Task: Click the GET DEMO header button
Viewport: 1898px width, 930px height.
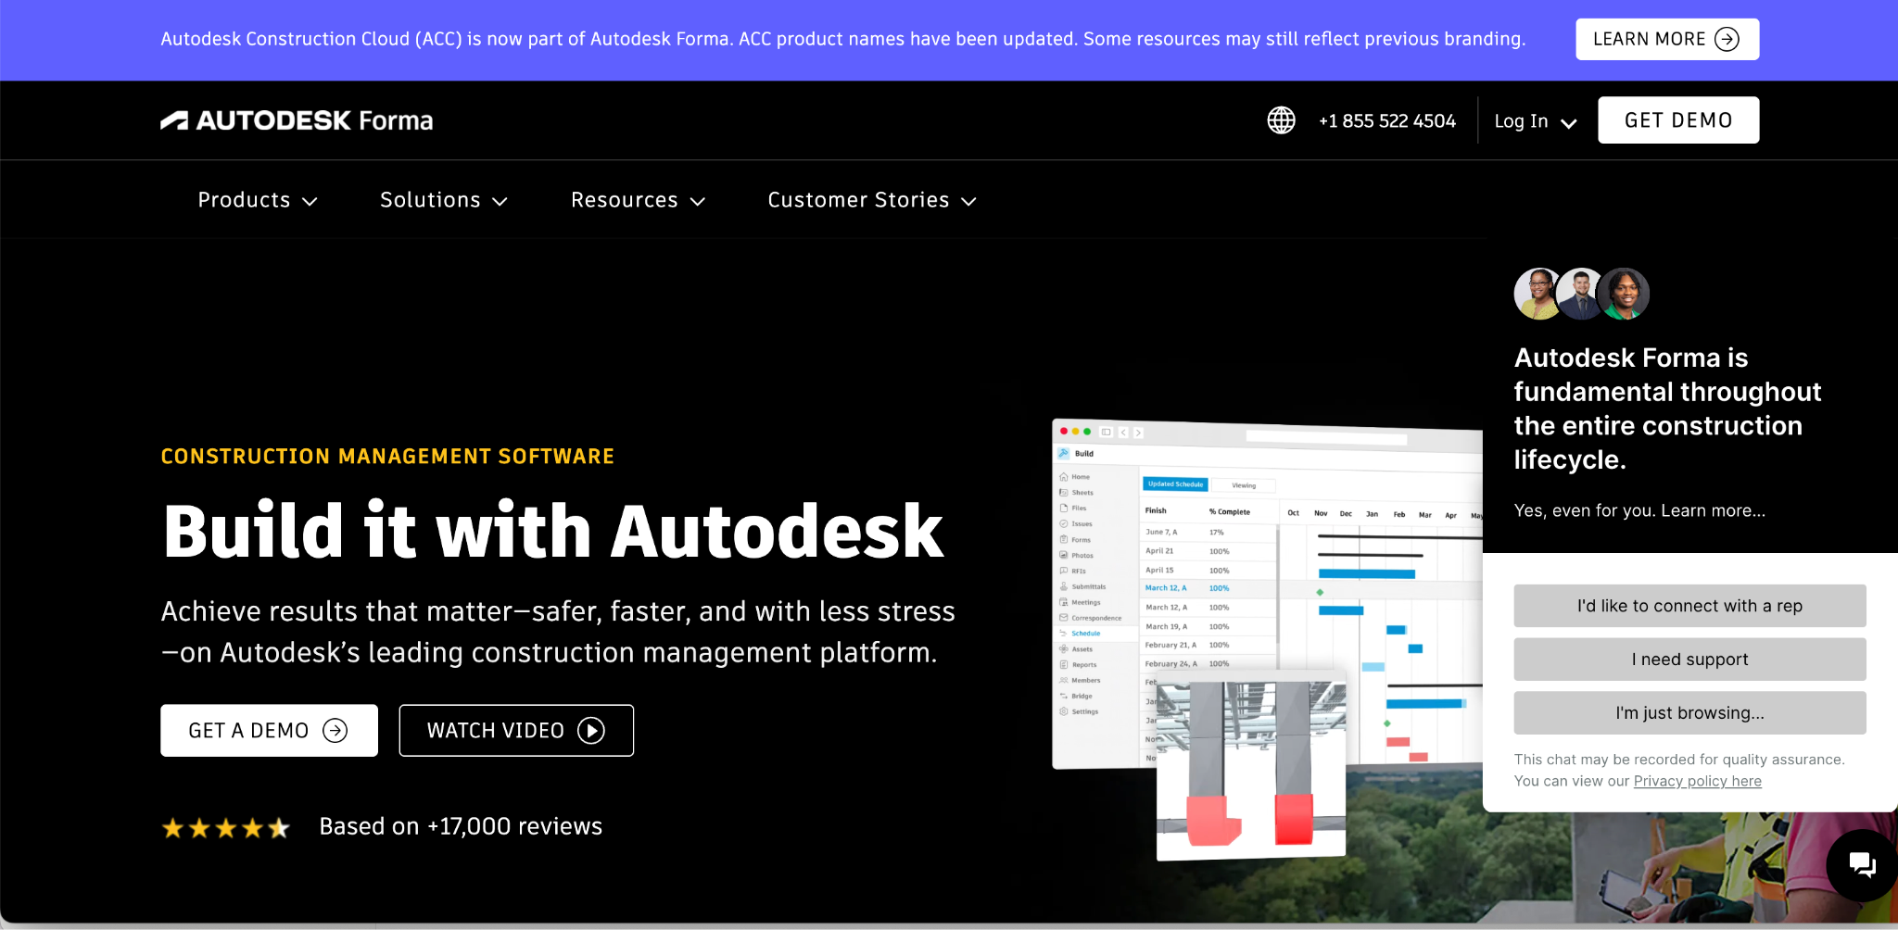Action: tap(1678, 120)
